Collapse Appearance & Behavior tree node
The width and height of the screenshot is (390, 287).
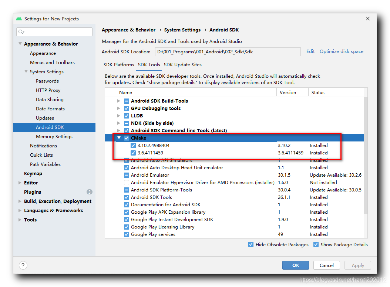coord(20,44)
